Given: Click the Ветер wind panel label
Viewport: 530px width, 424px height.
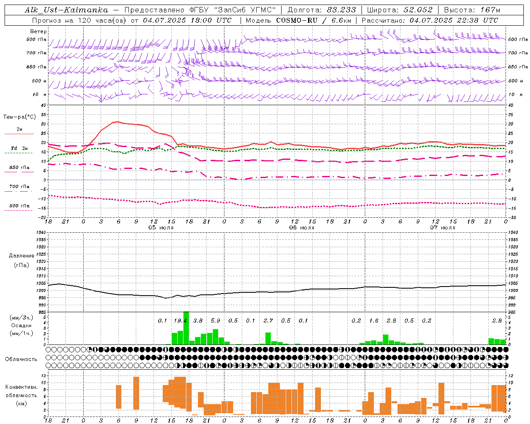Looking at the screenshot, I should tap(39, 31).
